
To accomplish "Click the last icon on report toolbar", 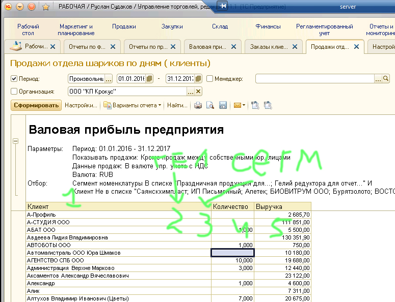I will [x=268, y=106].
